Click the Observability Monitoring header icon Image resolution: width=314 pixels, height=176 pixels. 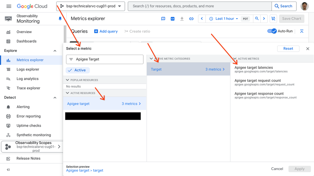click(x=8, y=19)
